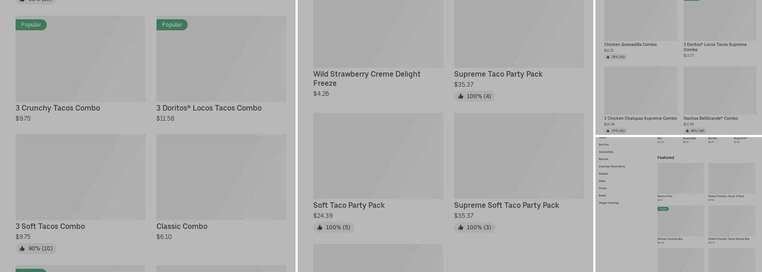
Task: Click the Nacho Fries featured item image
Action: click(x=680, y=178)
